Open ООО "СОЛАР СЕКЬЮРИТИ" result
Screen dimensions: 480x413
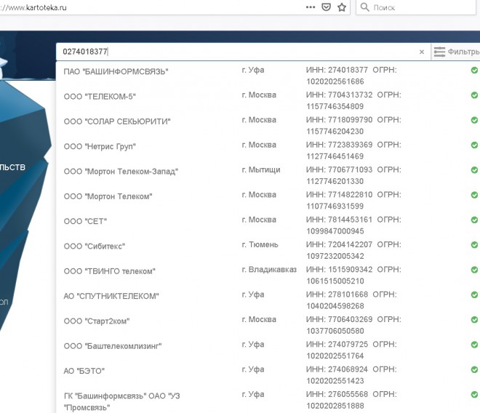click(117, 121)
